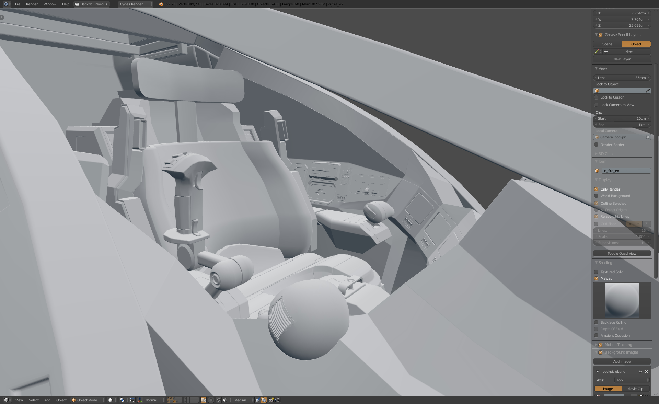Image resolution: width=659 pixels, height=404 pixels.
Task: Click the Toggle Quad View button
Action: 622,253
